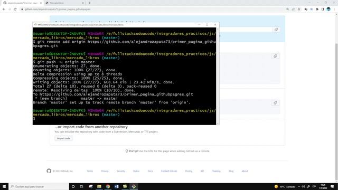Image resolution: width=338 pixels, height=190 pixels.
Task: Open the Pricing footer link
Action: pos(189,171)
